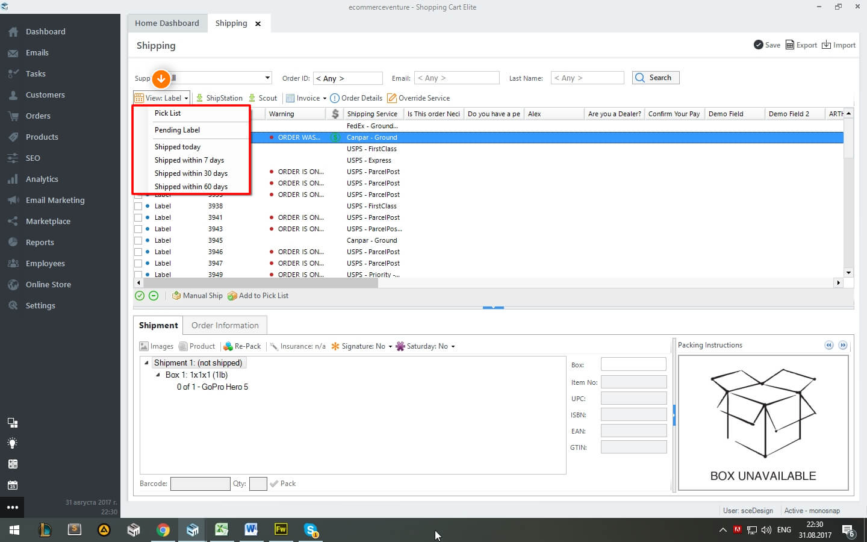Click the lightbulb icon in sidebar
The height and width of the screenshot is (542, 867).
point(13,443)
